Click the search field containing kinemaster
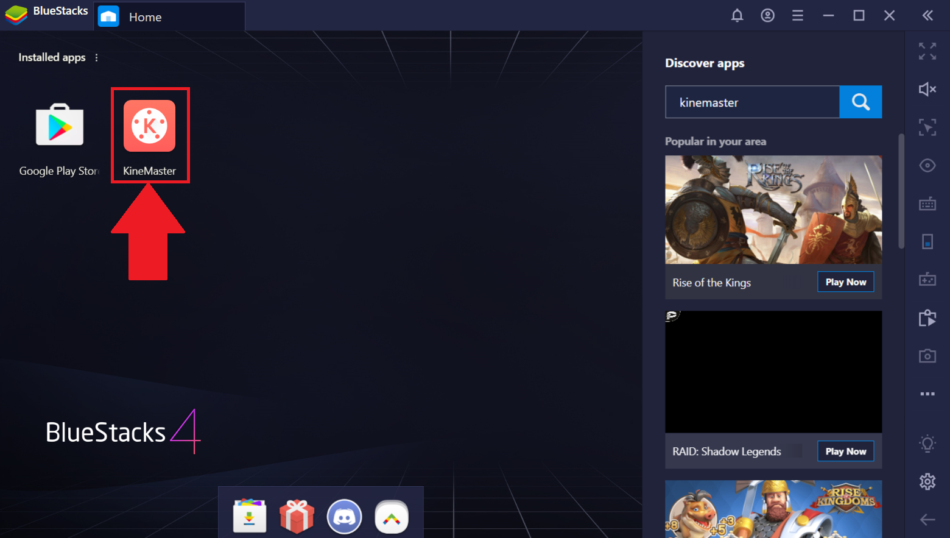This screenshot has height=538, width=950. (x=752, y=102)
